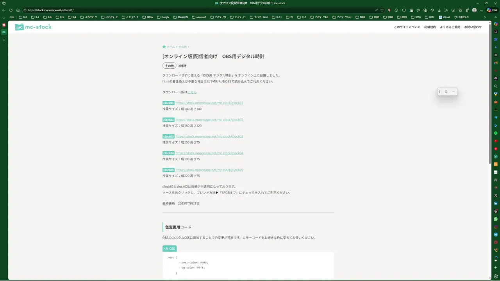500x281 pixels.
Task: Add page to favorites star in address bar
Action: pyautogui.click(x=382, y=10)
